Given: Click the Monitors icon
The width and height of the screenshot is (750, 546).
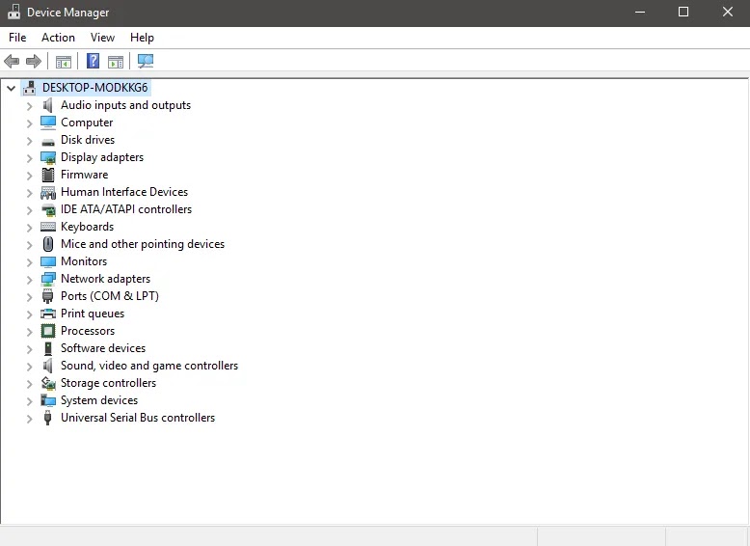Looking at the screenshot, I should click(48, 261).
